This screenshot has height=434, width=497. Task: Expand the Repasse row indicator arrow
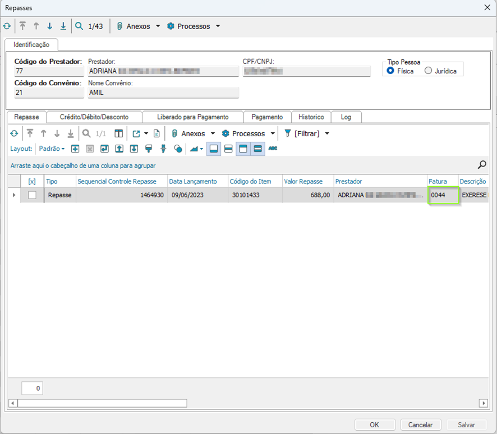point(14,195)
